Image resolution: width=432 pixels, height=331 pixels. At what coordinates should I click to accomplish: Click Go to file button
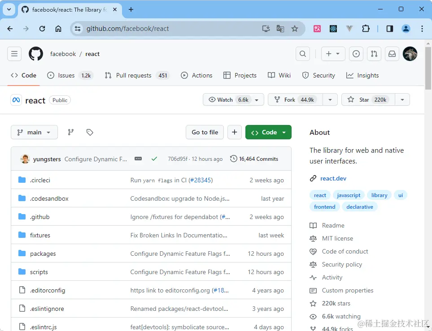pos(205,132)
